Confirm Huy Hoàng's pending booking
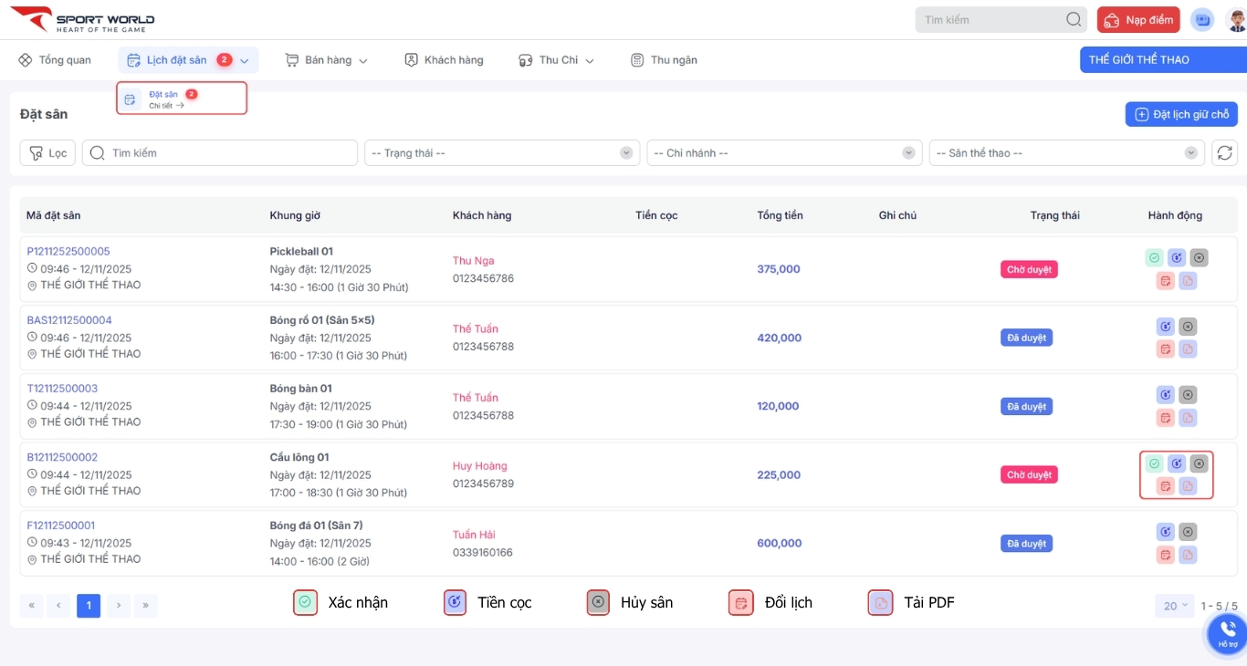This screenshot has width=1247, height=666. coord(1154,463)
